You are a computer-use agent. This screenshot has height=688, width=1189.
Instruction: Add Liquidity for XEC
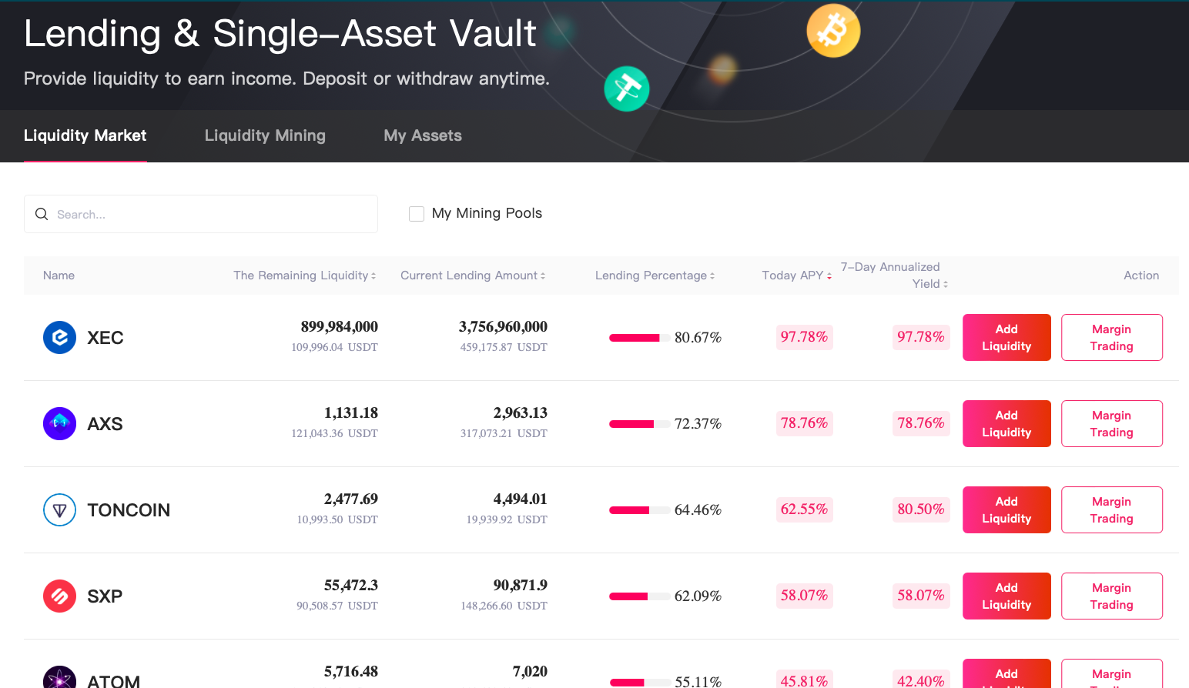coord(1006,337)
